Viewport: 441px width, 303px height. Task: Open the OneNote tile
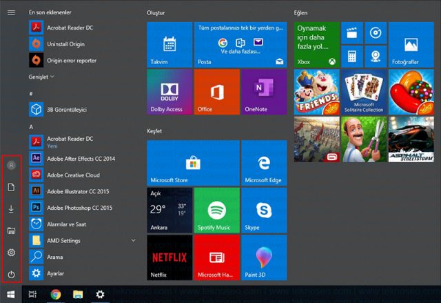264,92
